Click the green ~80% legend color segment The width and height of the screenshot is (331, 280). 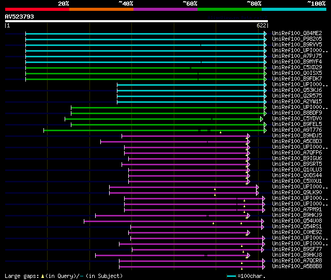click(230, 9)
